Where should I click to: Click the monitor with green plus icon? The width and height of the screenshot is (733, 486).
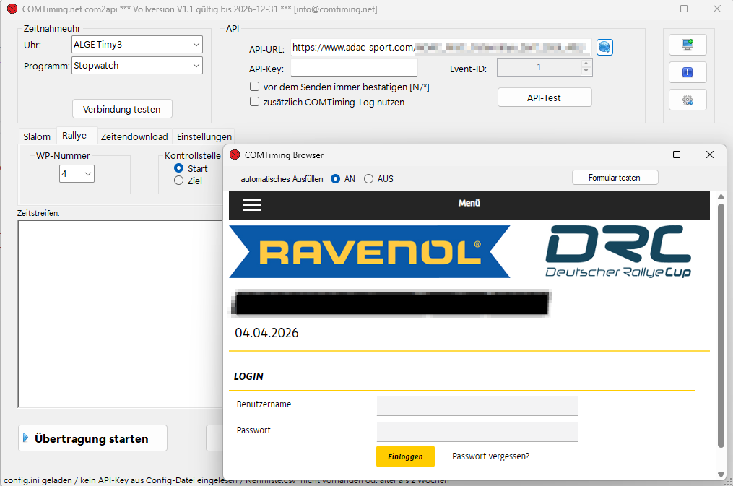687,45
